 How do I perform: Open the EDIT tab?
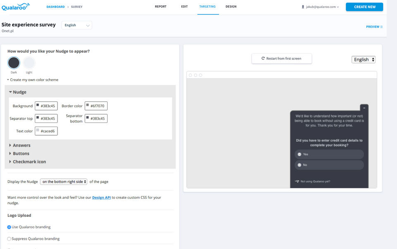tap(184, 7)
